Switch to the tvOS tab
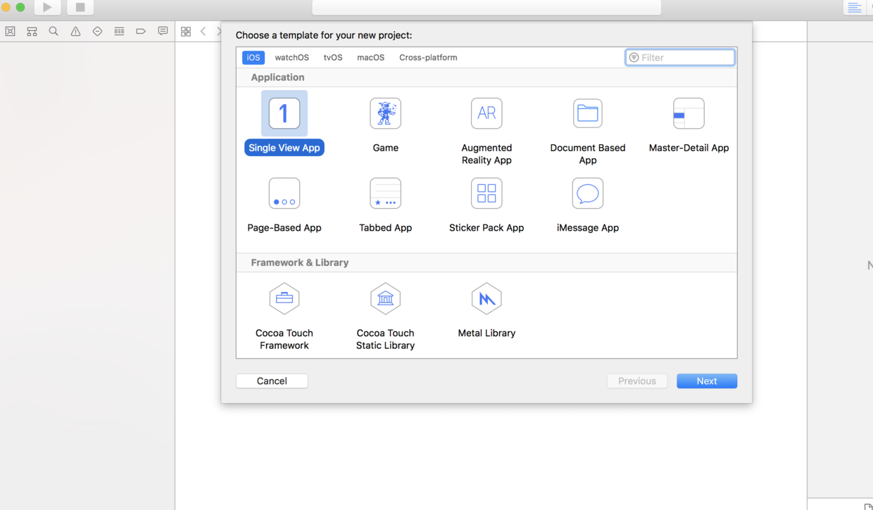873x510 pixels. pyautogui.click(x=333, y=58)
